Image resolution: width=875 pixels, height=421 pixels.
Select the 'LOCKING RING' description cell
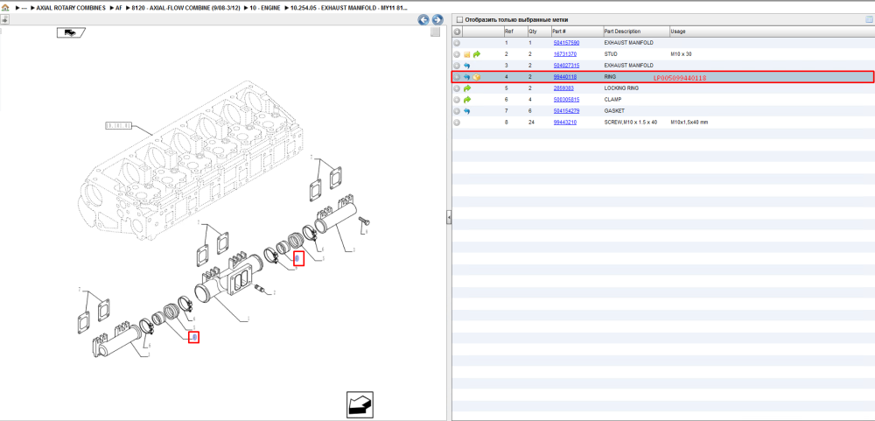pos(620,88)
